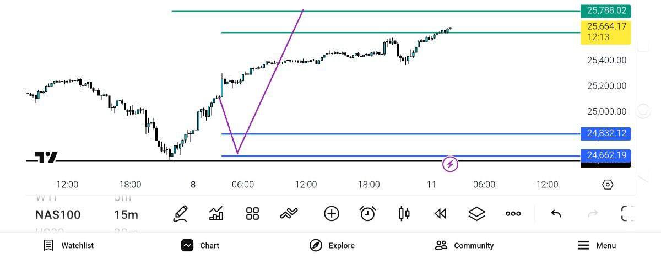Switch to the Watchlist tab
This screenshot has height=259, width=661.
[x=69, y=246]
